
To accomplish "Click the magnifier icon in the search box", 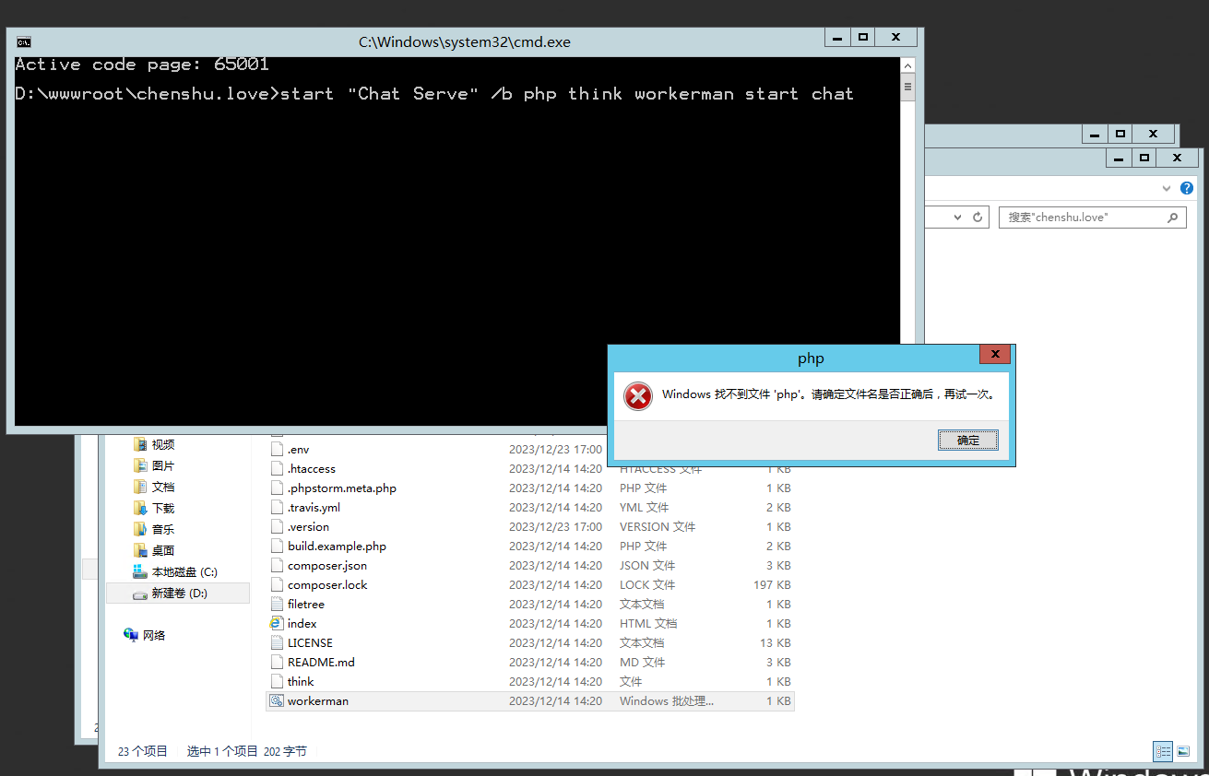I will [1172, 218].
